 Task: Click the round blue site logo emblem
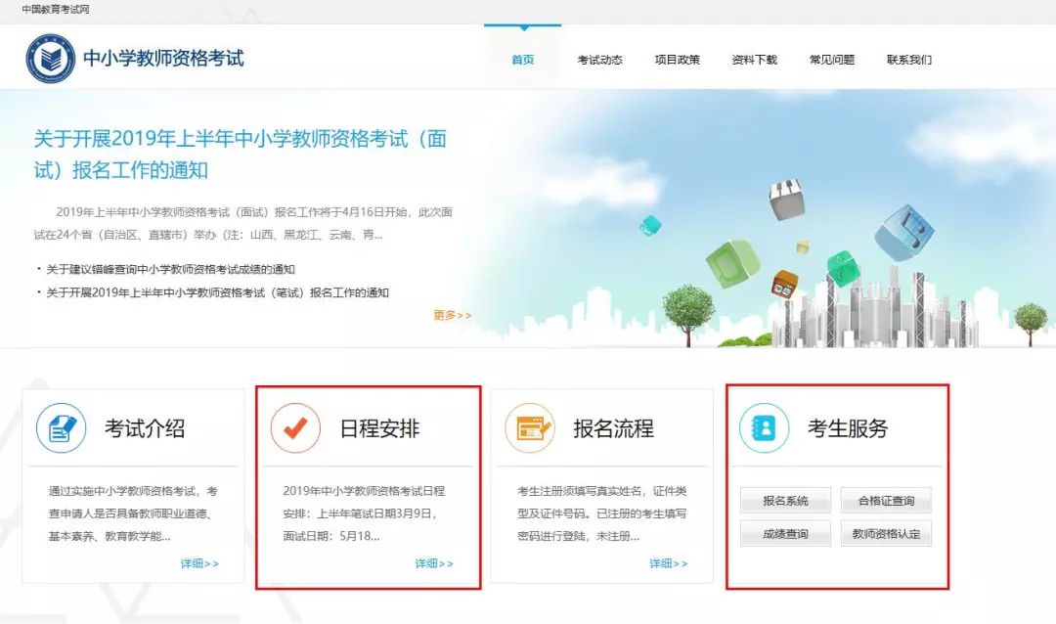coord(51,59)
